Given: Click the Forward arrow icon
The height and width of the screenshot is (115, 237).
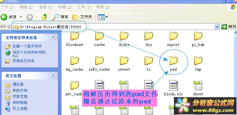Looking at the screenshot, I should (29, 17).
